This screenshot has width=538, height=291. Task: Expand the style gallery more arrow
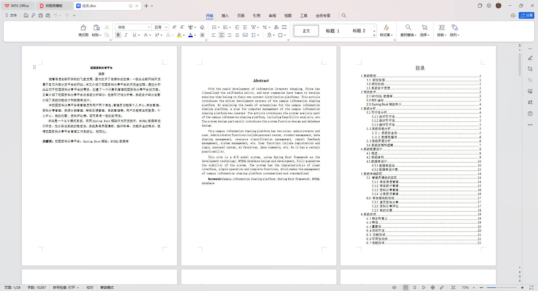tap(374, 36)
